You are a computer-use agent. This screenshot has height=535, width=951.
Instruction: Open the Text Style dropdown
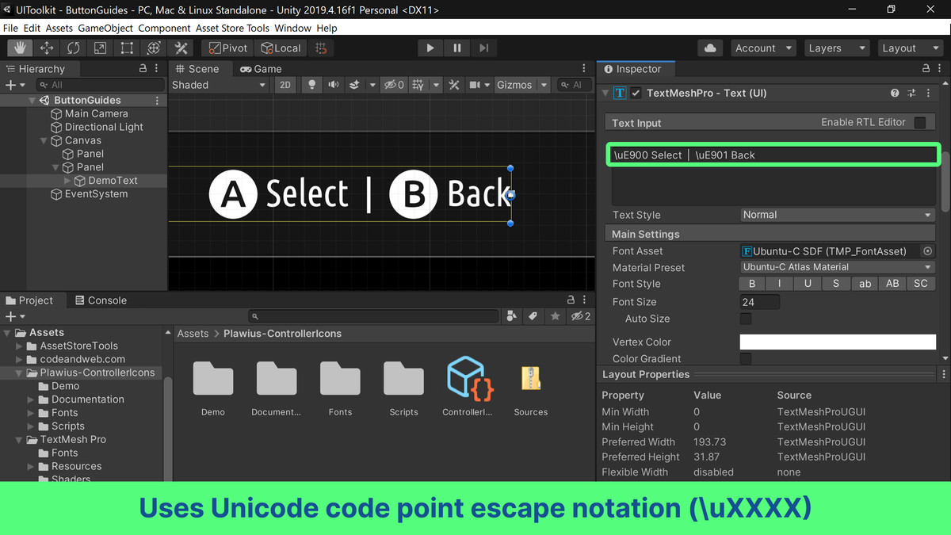point(837,215)
